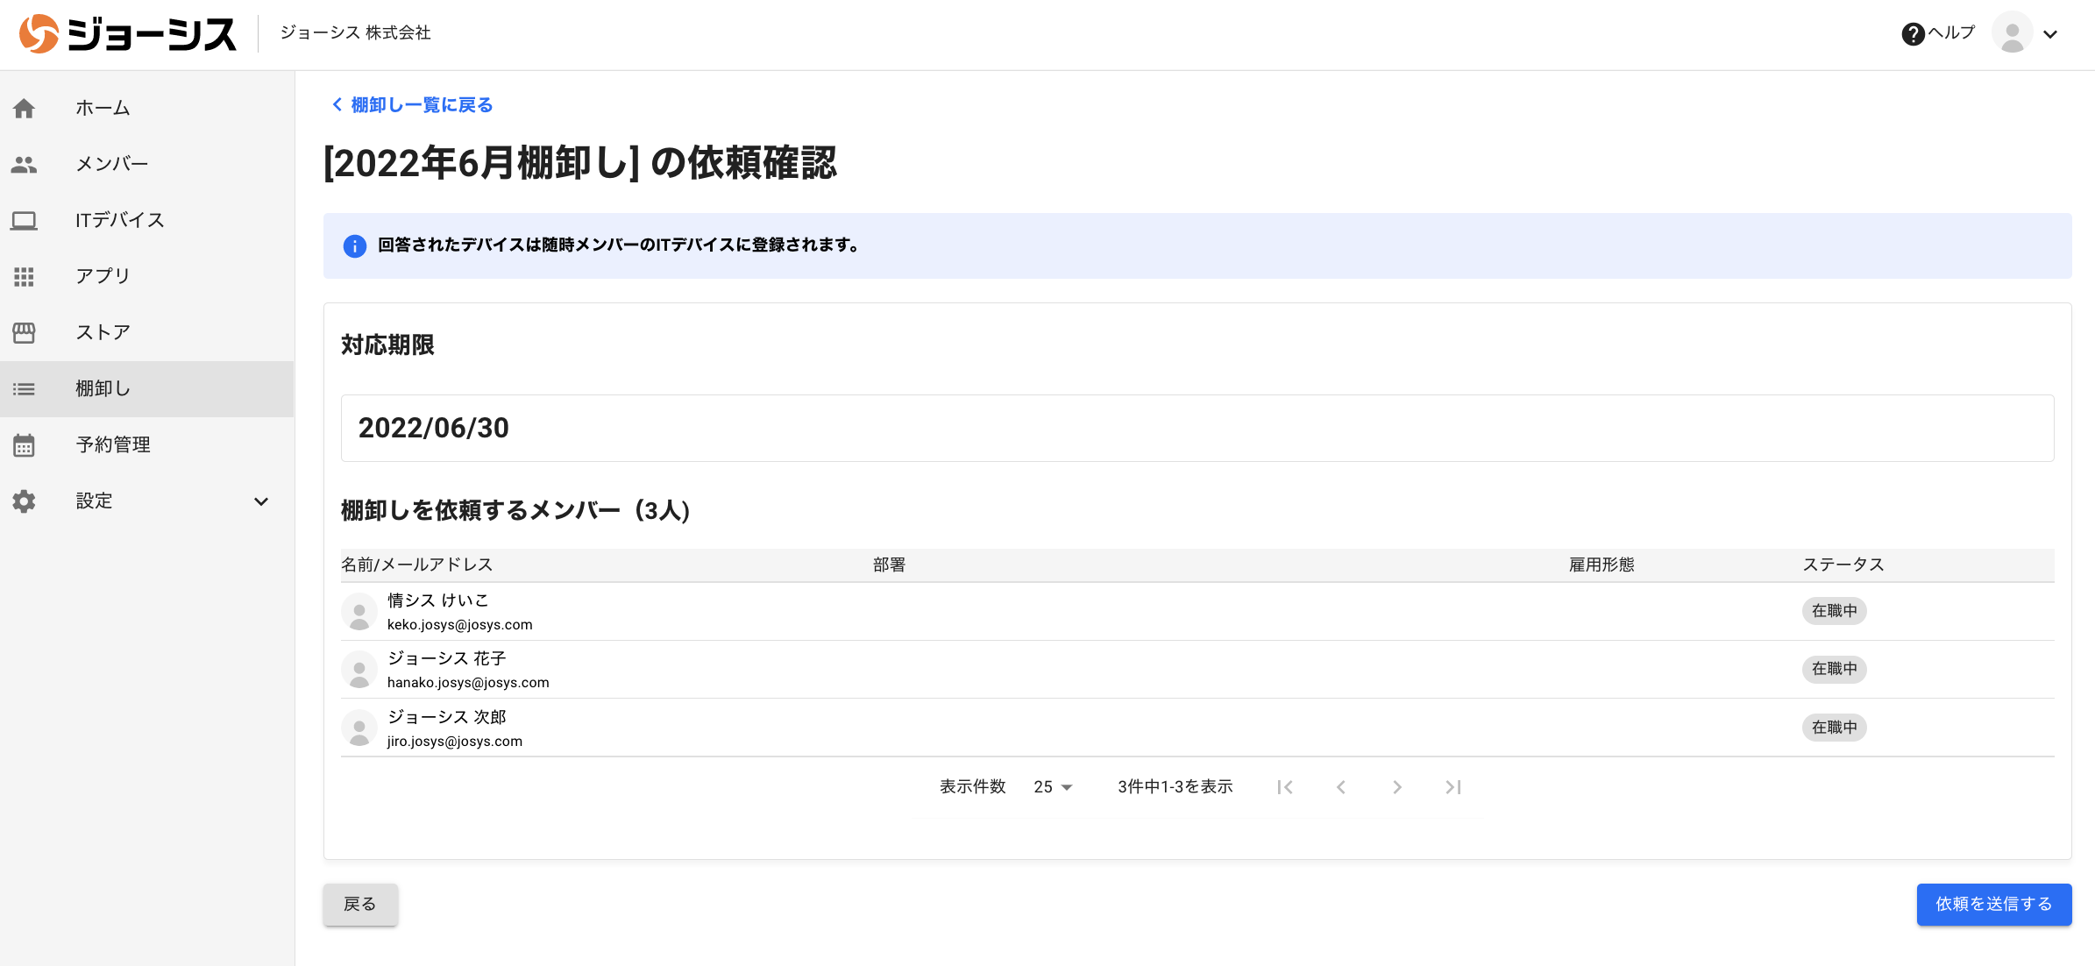The width and height of the screenshot is (2095, 966).
Task: Click the Apps grid icon
Action: coord(25,276)
